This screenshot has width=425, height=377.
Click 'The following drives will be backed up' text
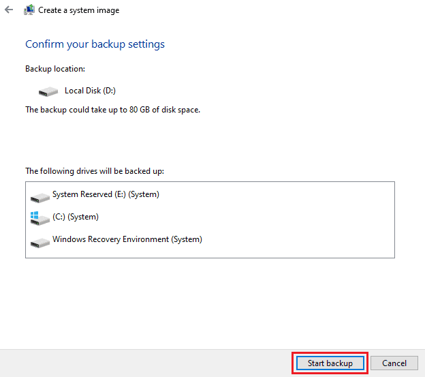pos(95,171)
